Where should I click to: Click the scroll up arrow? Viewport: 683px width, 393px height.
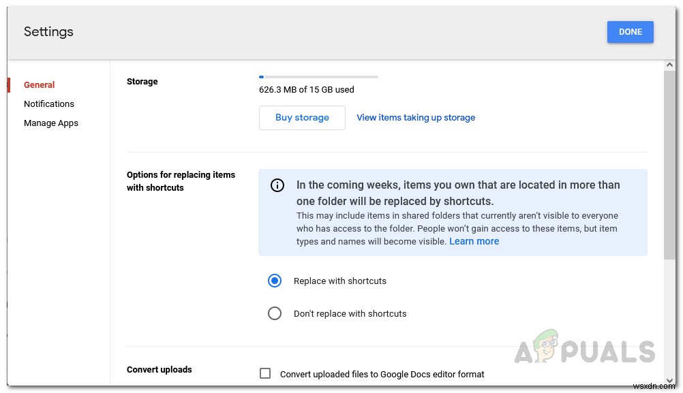click(669, 65)
